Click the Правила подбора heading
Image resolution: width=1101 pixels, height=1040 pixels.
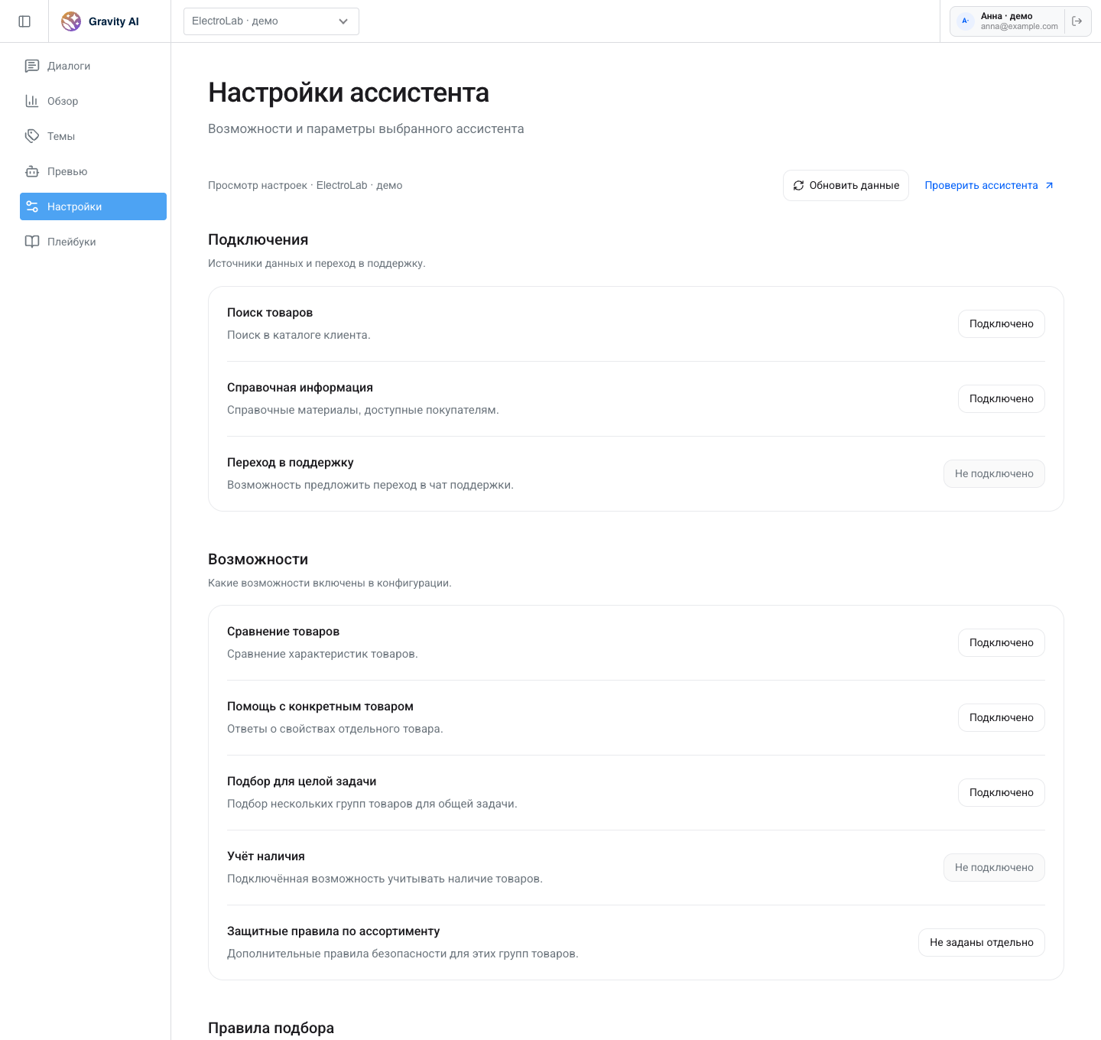click(271, 1029)
